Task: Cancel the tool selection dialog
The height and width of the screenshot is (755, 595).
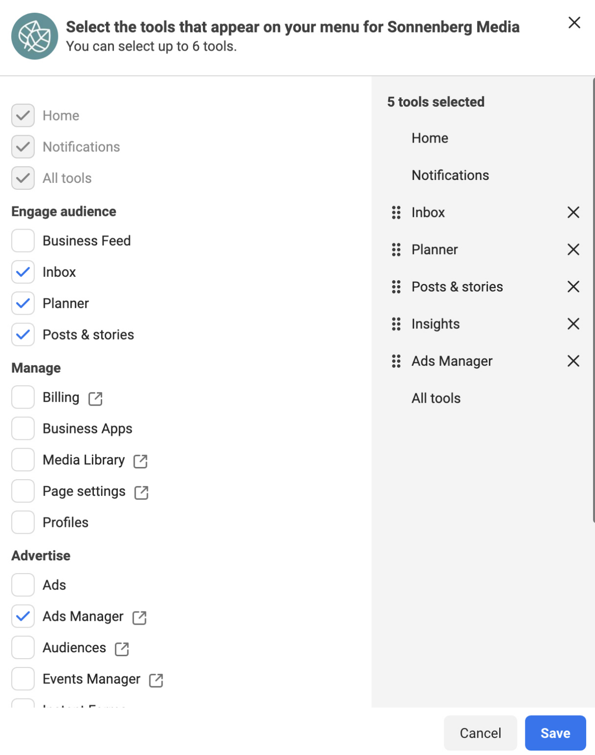Action: pyautogui.click(x=480, y=733)
